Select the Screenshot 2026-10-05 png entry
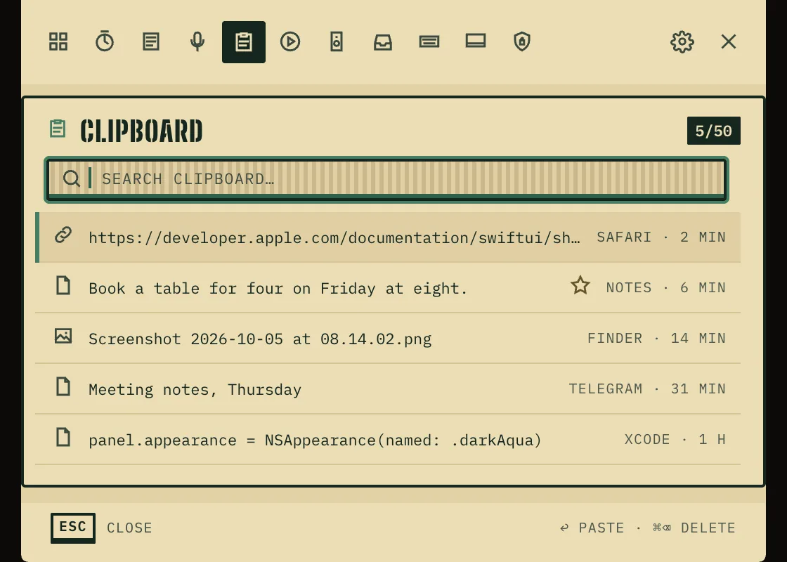787x562 pixels. 388,339
